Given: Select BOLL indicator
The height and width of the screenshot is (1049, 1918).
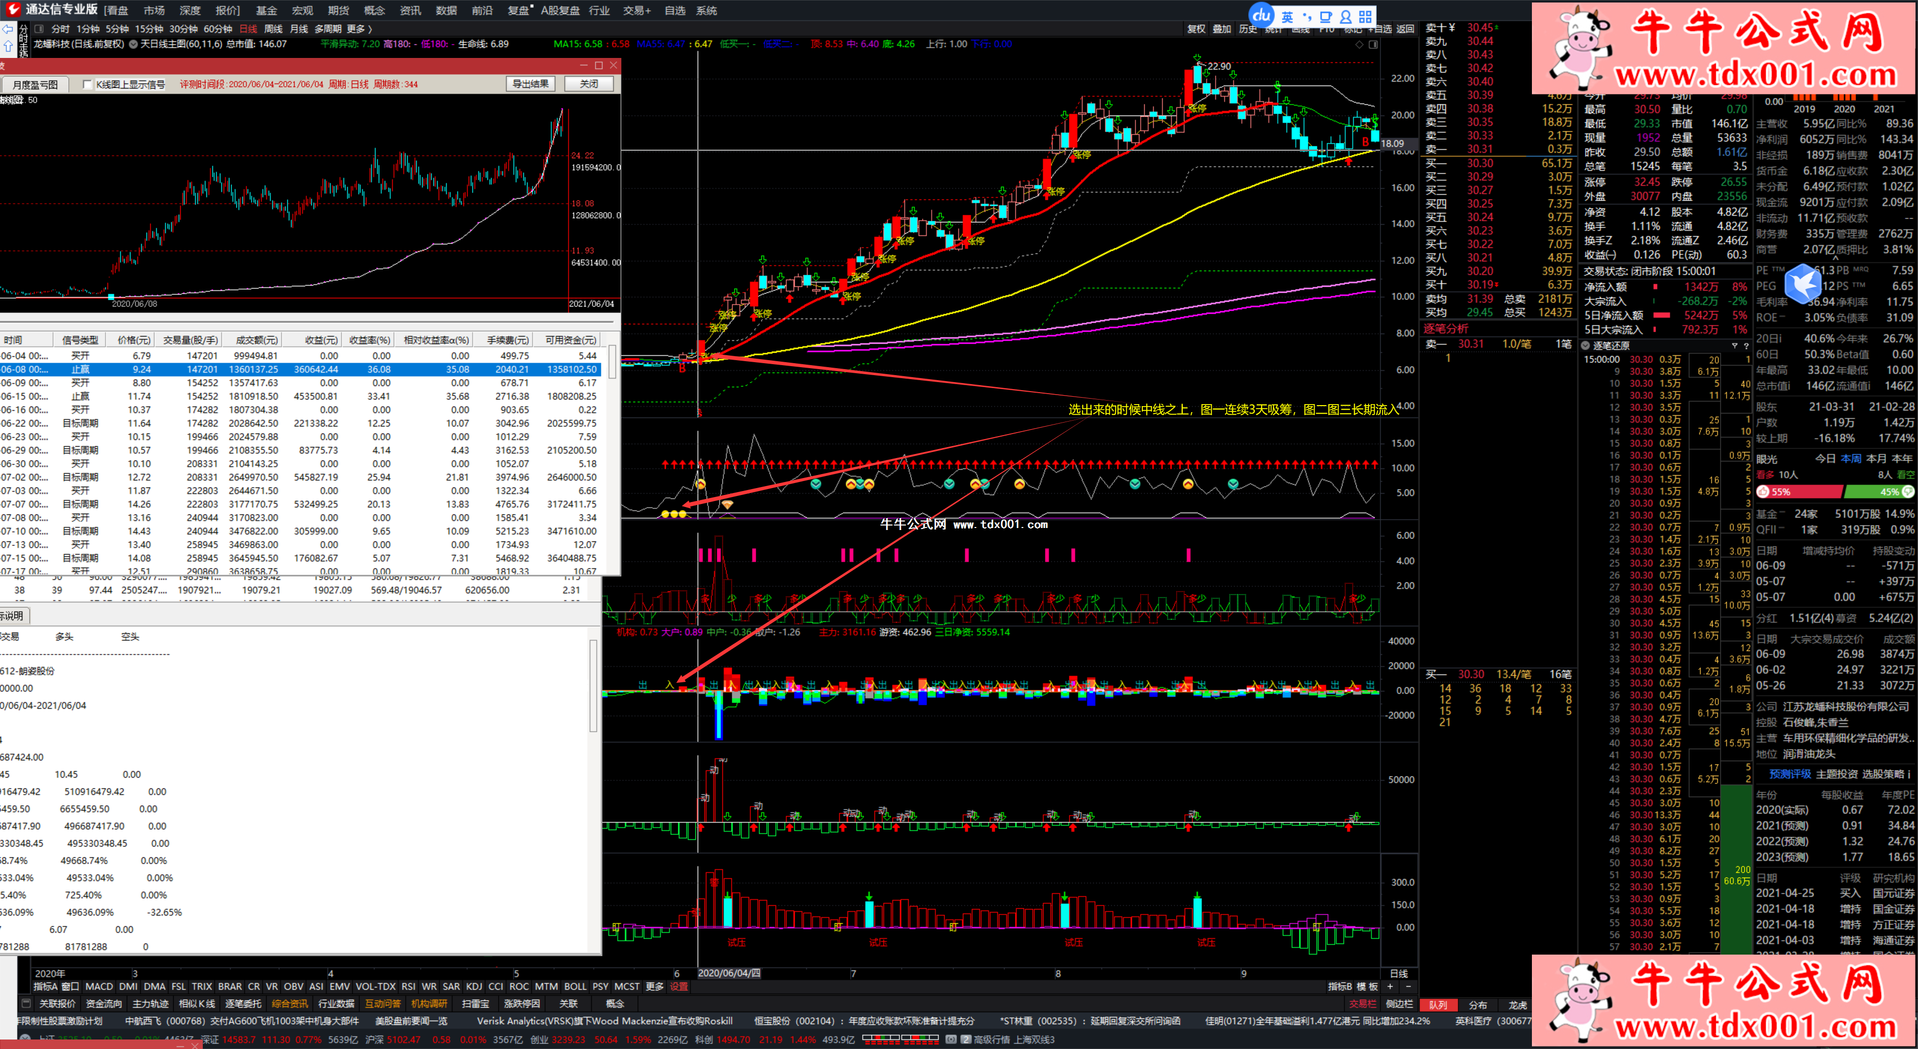Looking at the screenshot, I should click(575, 987).
